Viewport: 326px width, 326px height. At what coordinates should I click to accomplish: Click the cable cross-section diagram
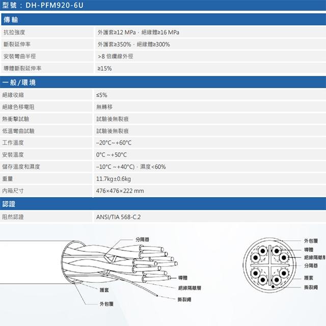[269, 265]
